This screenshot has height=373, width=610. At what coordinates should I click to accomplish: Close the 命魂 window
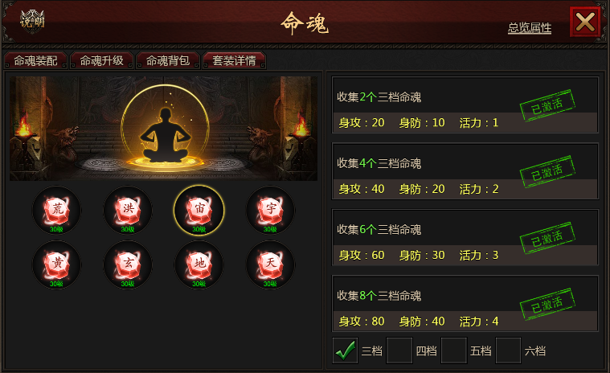click(x=585, y=22)
